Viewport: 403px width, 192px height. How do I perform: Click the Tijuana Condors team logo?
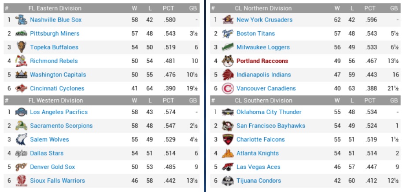click(x=228, y=181)
